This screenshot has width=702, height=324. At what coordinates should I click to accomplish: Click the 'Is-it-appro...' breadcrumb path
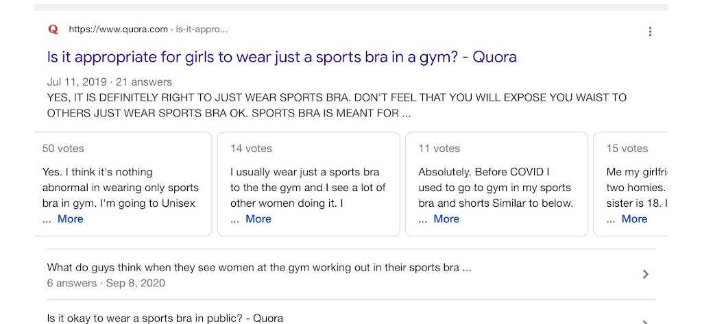[202, 29]
